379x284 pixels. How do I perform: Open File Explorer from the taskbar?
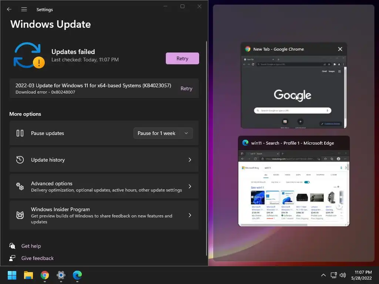[28, 275]
